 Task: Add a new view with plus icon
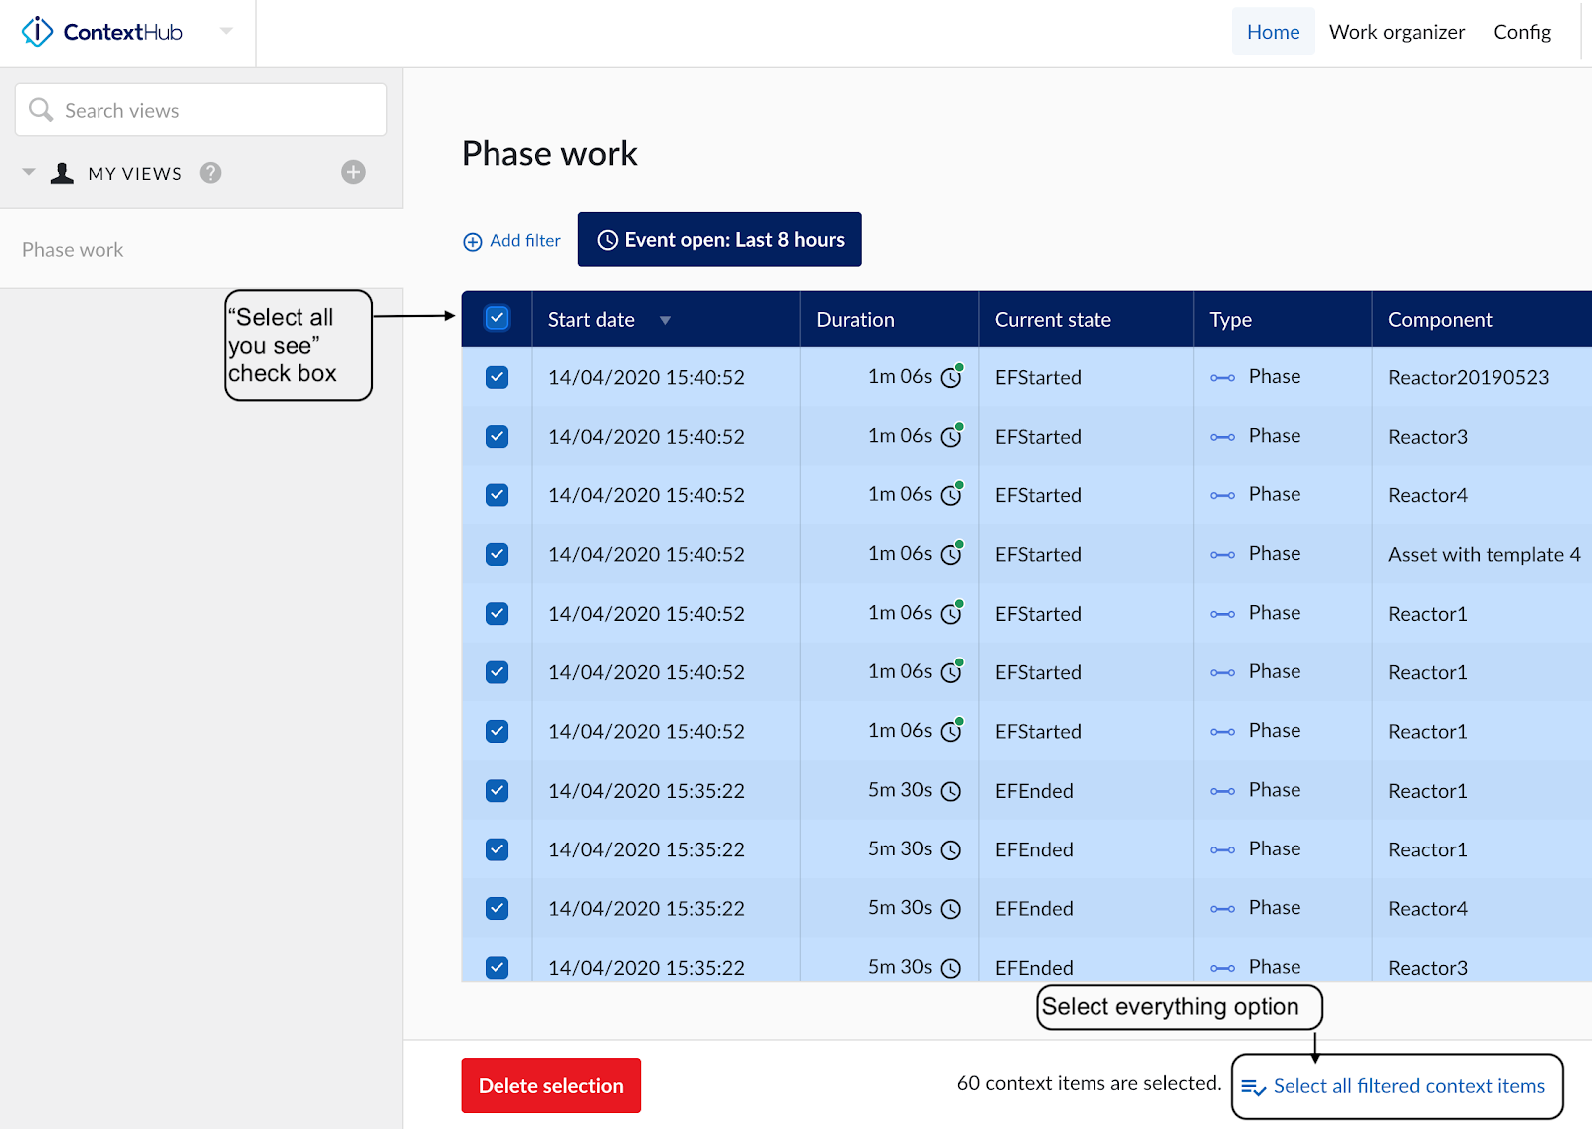pyautogui.click(x=353, y=172)
